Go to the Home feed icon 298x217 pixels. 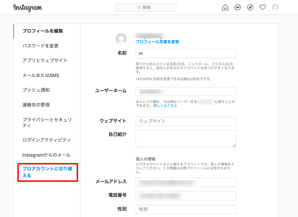225,7
